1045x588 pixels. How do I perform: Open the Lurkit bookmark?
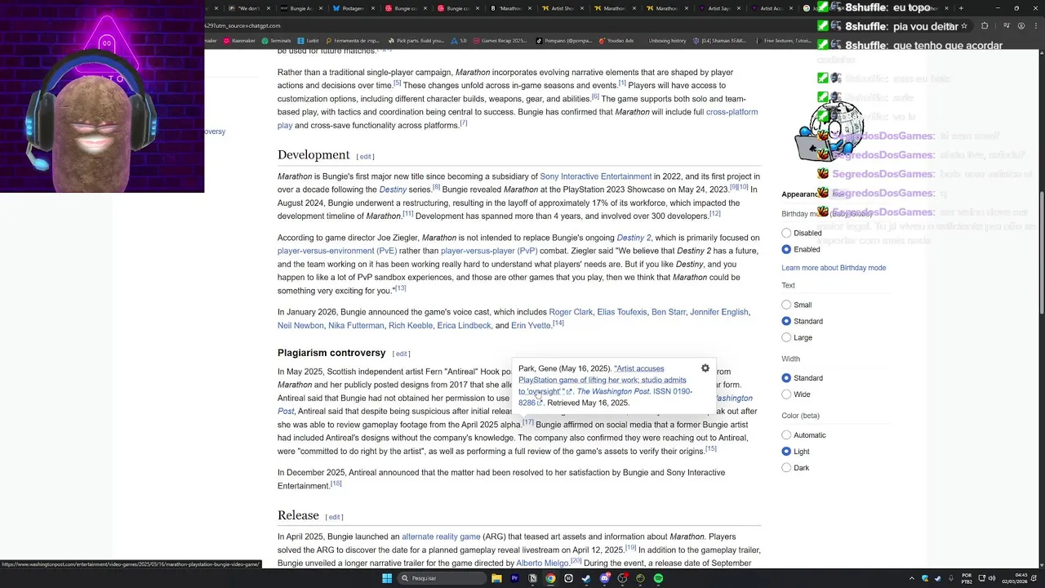coord(309,40)
